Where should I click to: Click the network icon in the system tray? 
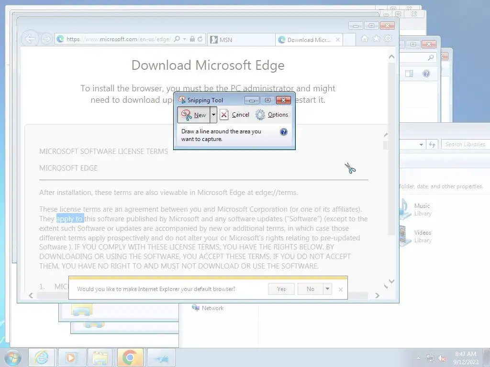(x=430, y=358)
